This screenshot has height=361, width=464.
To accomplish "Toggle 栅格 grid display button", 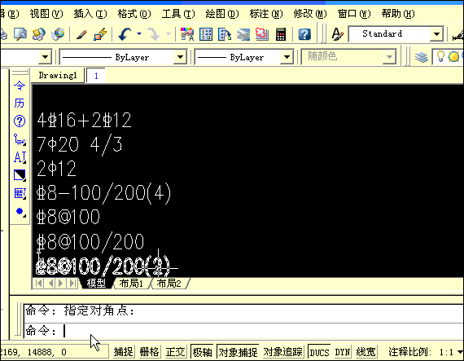I will [150, 352].
